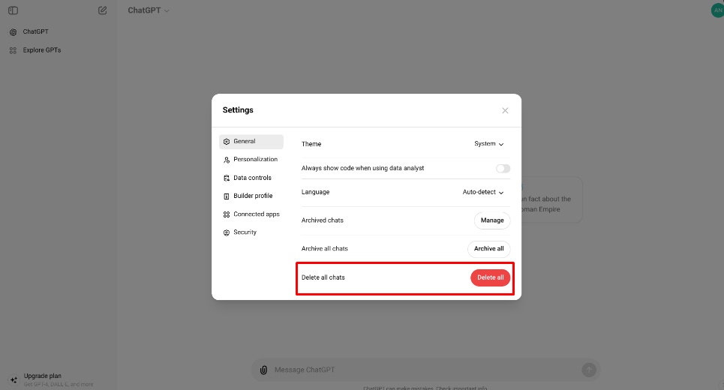
Task: Click Manage for archived chats
Action: pyautogui.click(x=492, y=220)
